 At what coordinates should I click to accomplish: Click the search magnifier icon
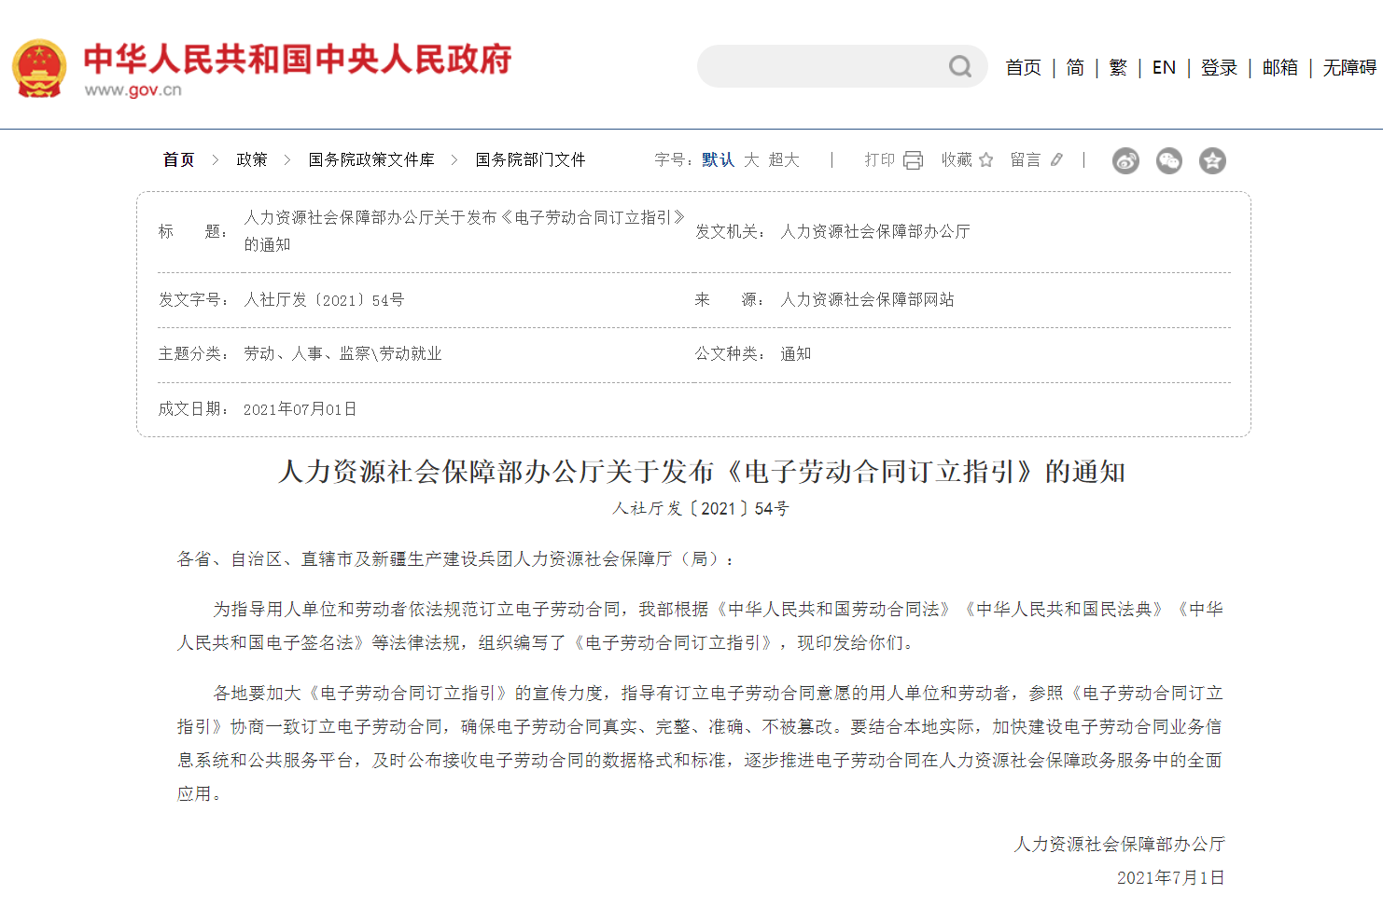coord(959,66)
